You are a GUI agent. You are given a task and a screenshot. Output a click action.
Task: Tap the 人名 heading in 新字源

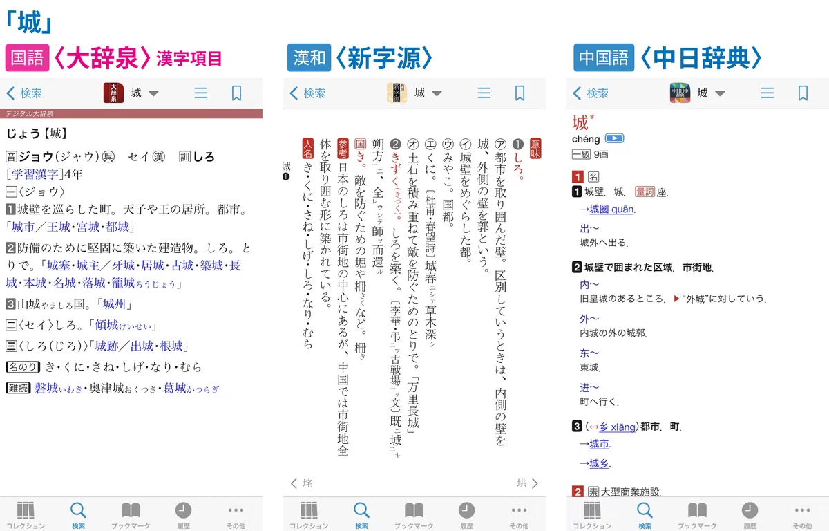(307, 148)
